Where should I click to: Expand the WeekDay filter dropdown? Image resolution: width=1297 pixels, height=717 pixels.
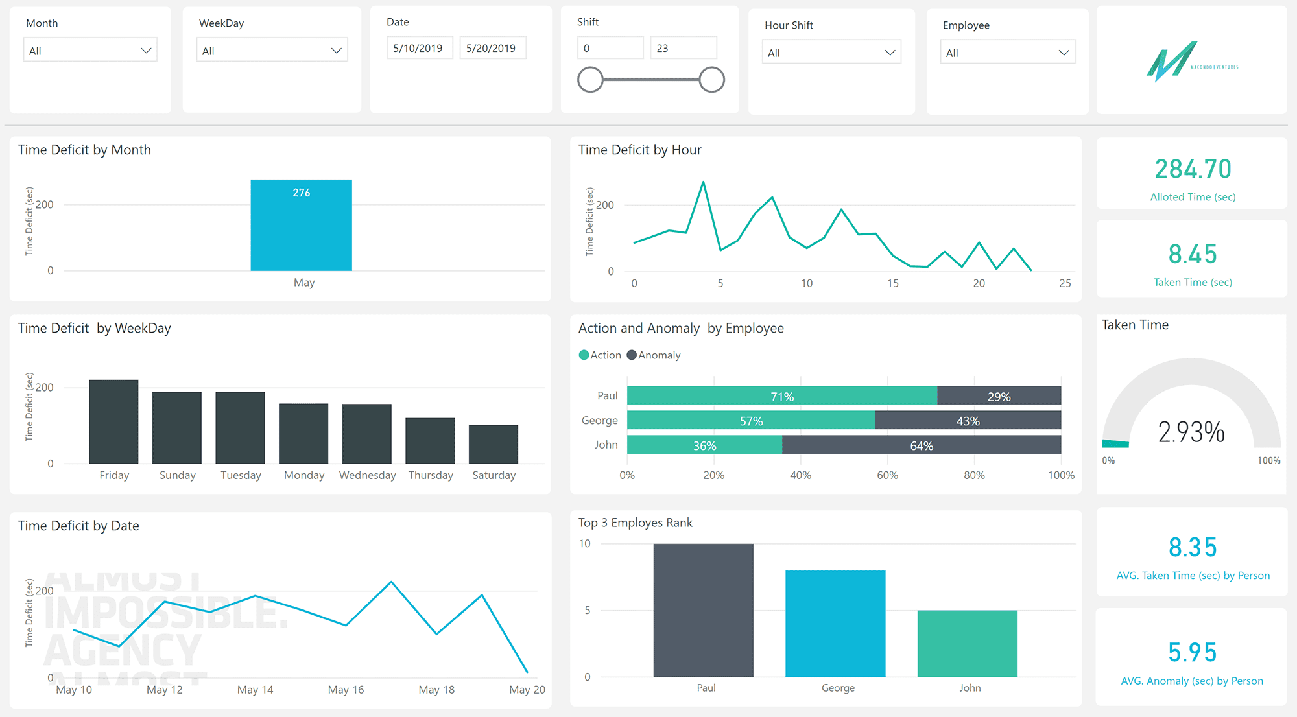(x=272, y=51)
